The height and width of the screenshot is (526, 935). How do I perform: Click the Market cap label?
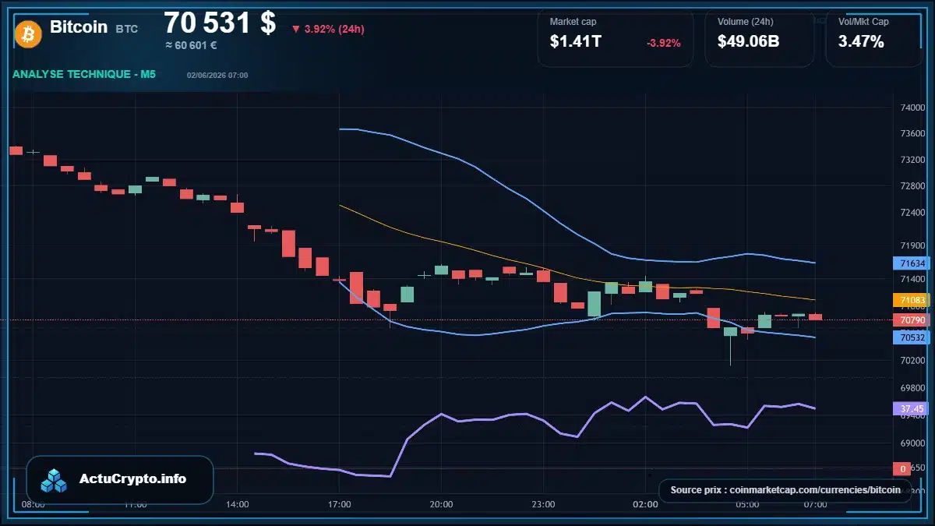coord(573,22)
